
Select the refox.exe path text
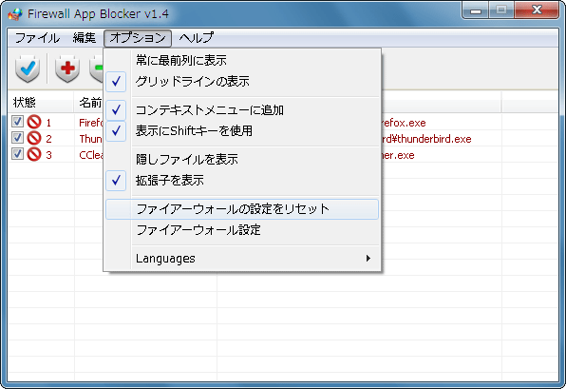pyautogui.click(x=404, y=123)
